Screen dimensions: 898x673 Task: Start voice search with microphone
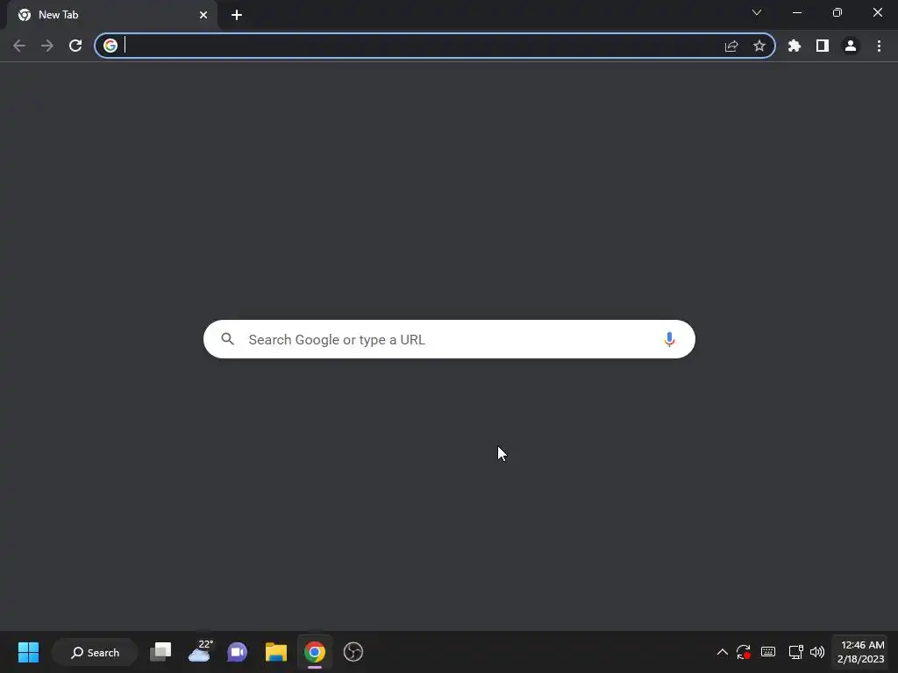(669, 339)
